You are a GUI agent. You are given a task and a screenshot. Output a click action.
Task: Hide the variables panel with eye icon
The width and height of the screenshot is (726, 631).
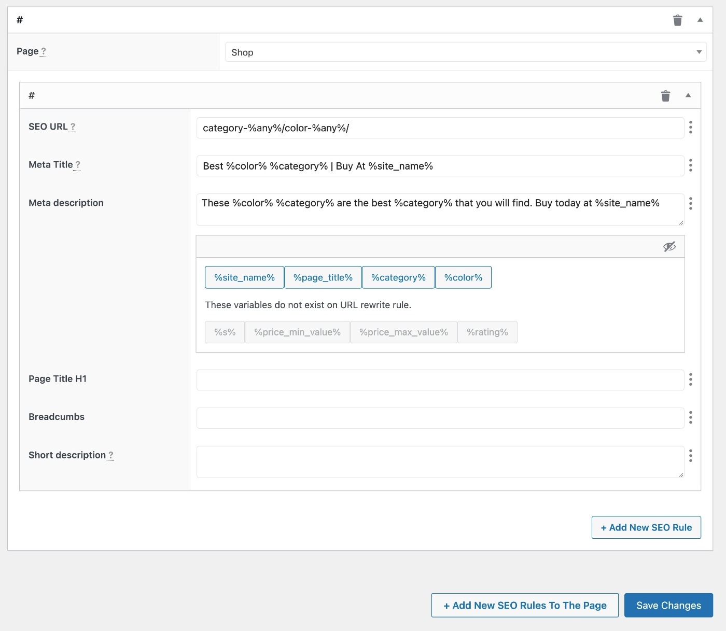669,247
